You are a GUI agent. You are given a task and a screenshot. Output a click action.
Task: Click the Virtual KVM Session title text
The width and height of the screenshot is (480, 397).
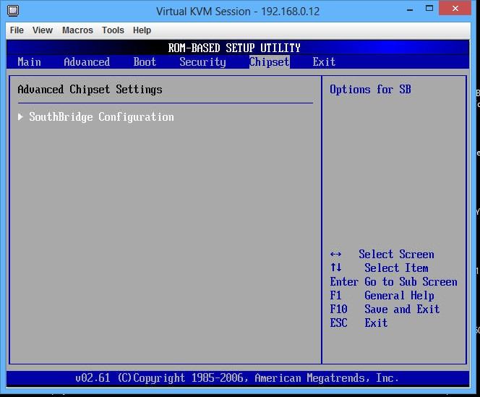pyautogui.click(x=238, y=12)
